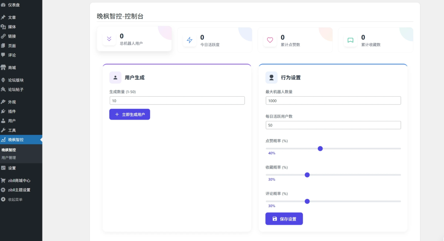Click the chart icon beside 晚枫智控
444x241 pixels.
point(3,139)
